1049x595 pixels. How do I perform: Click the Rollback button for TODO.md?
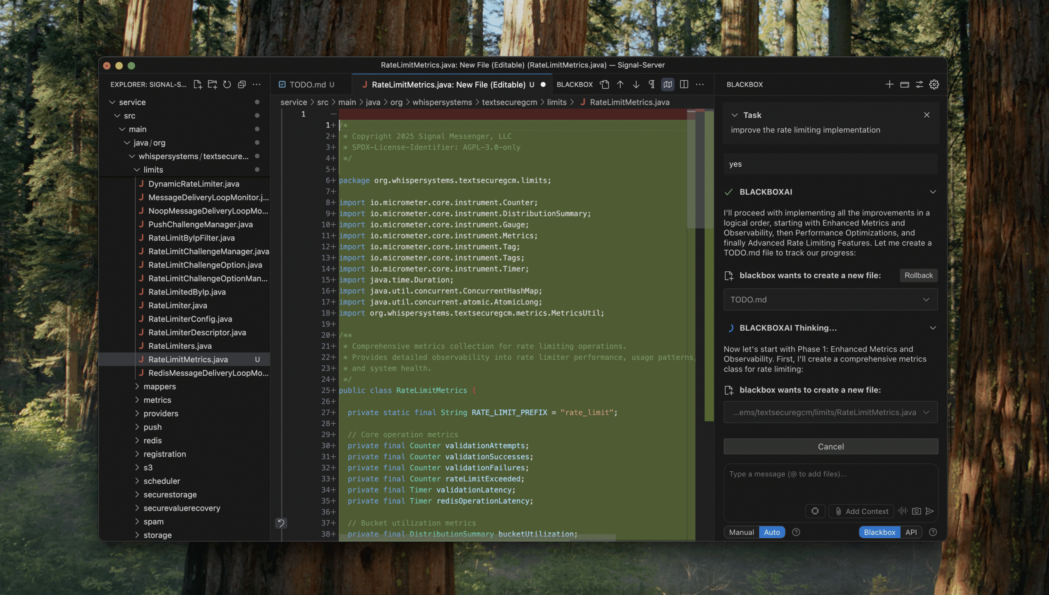pos(918,275)
